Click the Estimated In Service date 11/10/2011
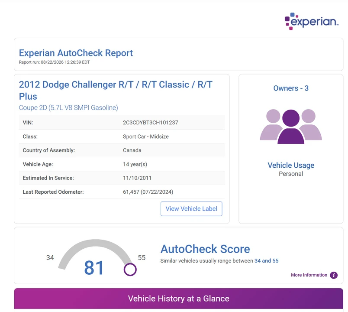Image resolution: width=348 pixels, height=312 pixels. click(x=137, y=178)
